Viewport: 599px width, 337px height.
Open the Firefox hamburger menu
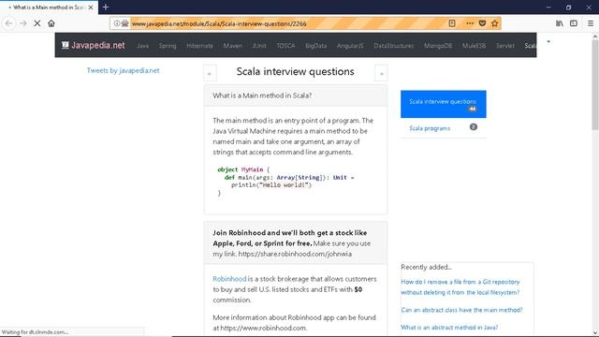(591, 23)
